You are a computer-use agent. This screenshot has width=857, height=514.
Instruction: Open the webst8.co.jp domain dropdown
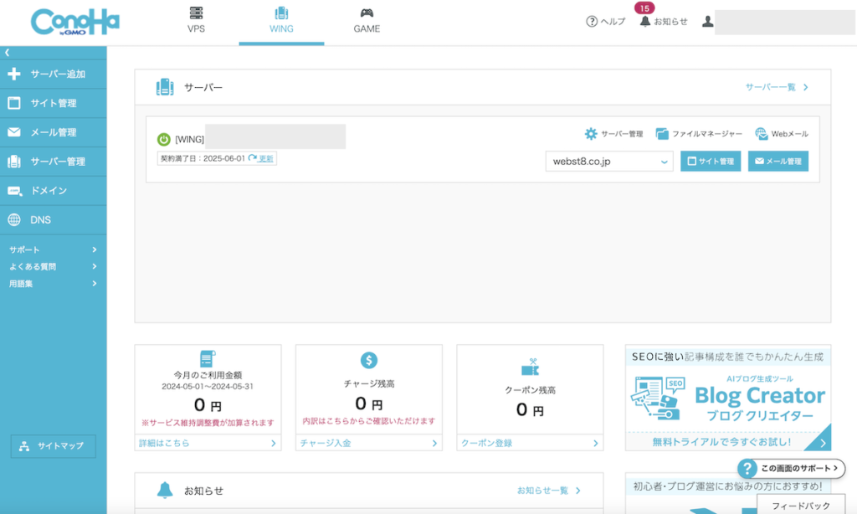(608, 161)
